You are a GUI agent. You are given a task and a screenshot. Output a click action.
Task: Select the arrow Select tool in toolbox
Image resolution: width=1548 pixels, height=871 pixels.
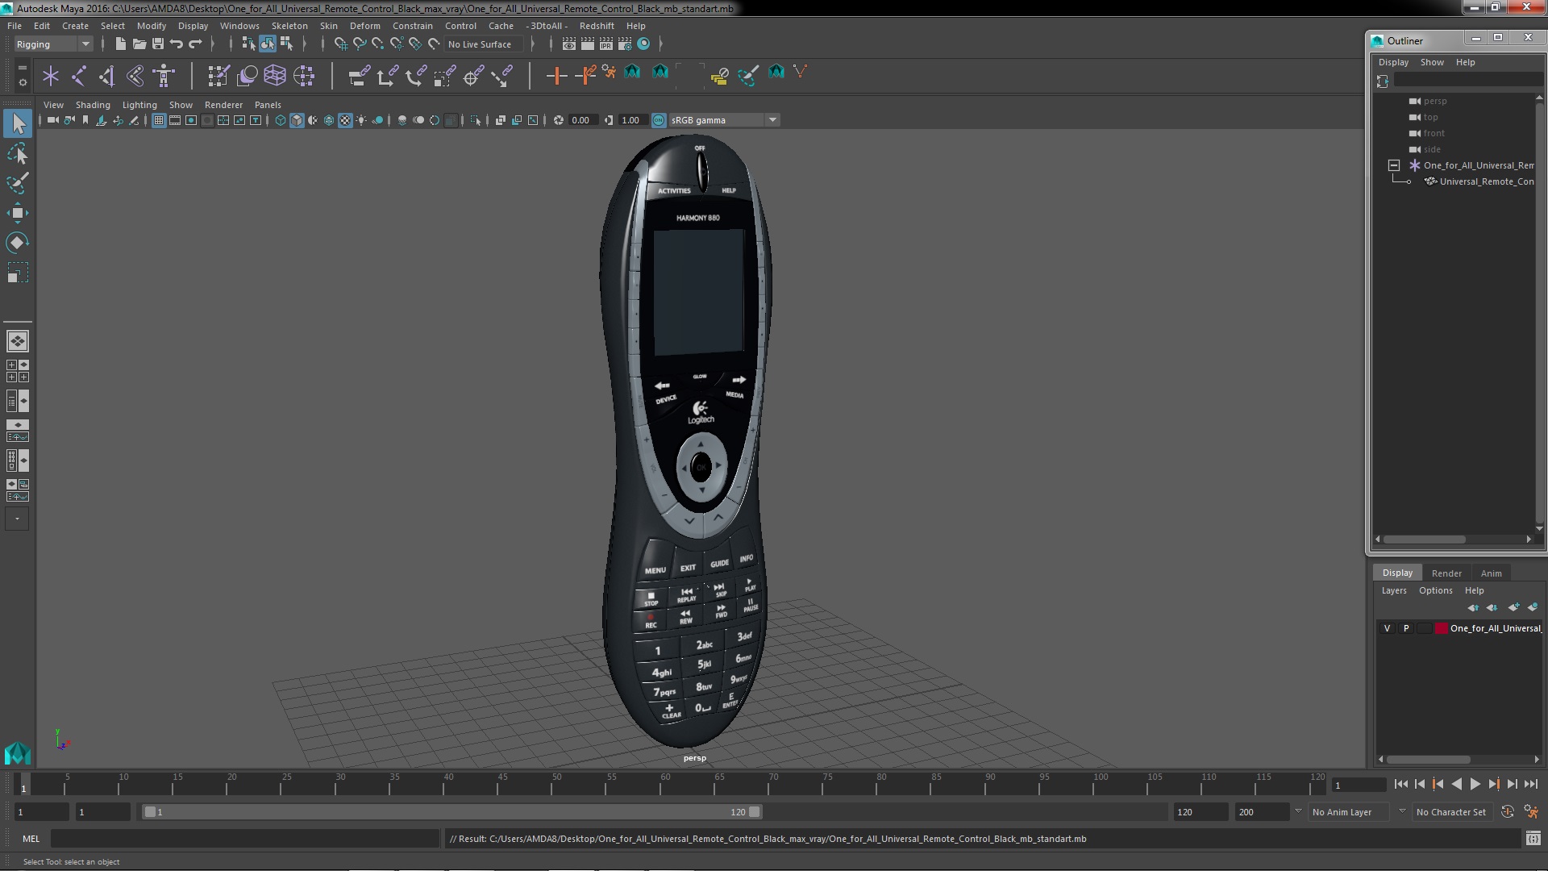pos(18,123)
